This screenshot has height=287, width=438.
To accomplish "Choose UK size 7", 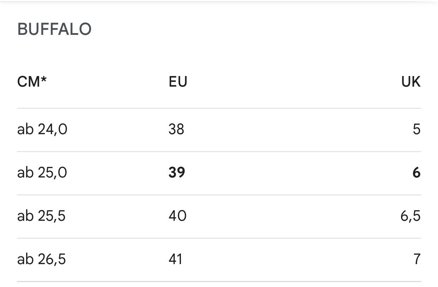I will coord(417,260).
